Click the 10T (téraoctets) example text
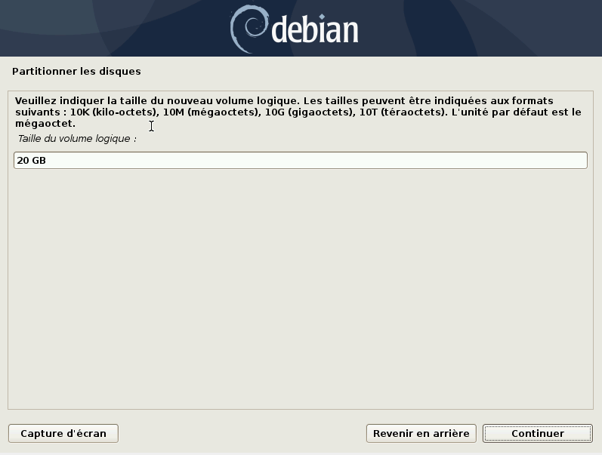This screenshot has width=602, height=455. click(x=403, y=112)
